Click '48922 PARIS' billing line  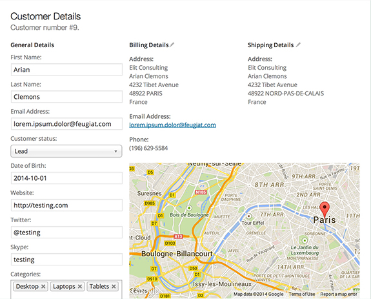tap(146, 93)
